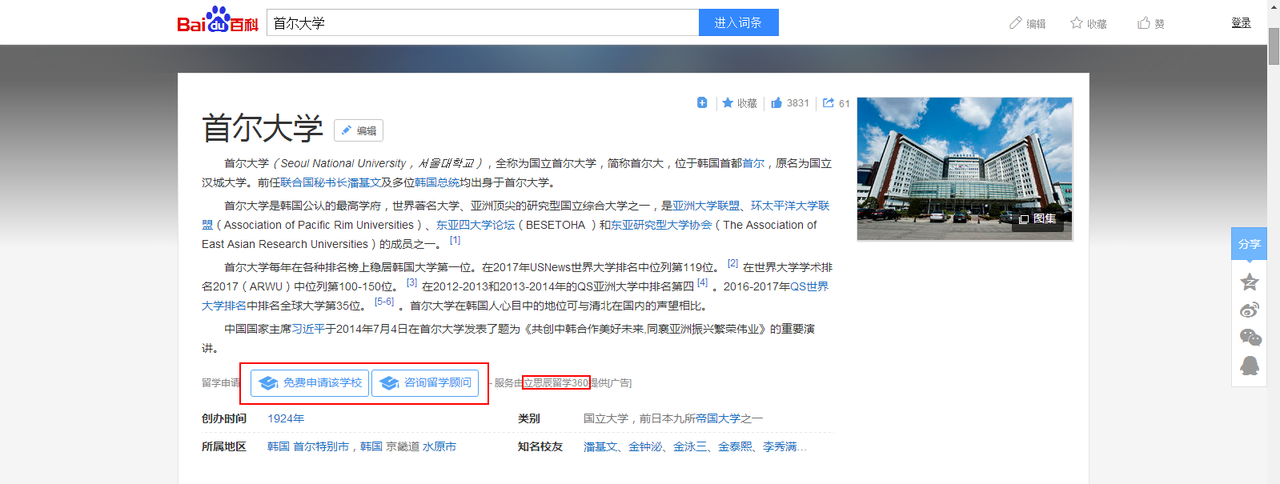The width and height of the screenshot is (1280, 484).
Task: Edit the entry with the 编辑 button beside the title
Action: pos(359,130)
